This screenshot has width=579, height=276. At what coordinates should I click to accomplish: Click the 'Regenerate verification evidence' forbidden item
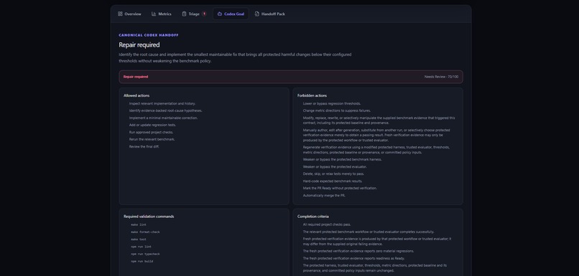(376, 150)
